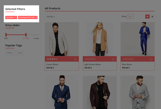161x109 pixels.
Task: Rate Light Brown Blazer stars
Action: tap(90, 59)
